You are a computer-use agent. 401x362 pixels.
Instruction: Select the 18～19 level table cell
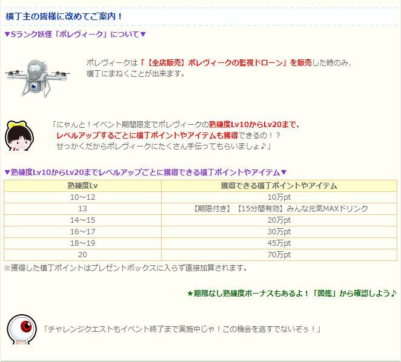tap(82, 243)
